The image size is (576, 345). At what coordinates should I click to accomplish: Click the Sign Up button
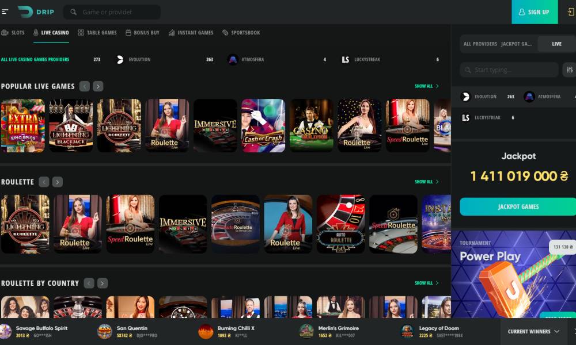click(534, 12)
